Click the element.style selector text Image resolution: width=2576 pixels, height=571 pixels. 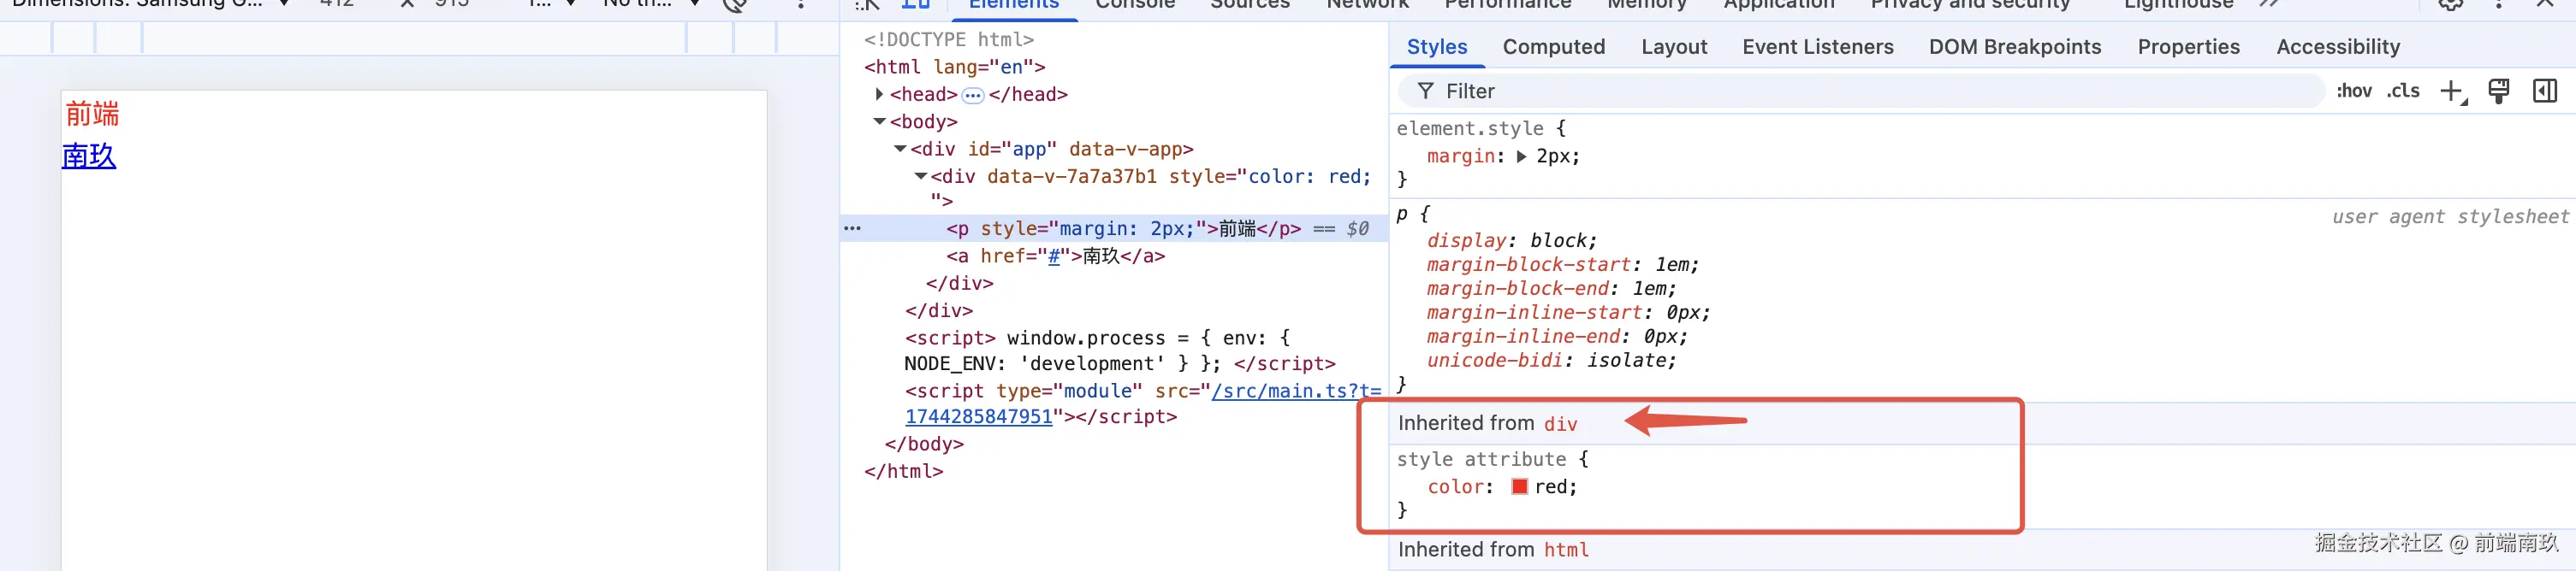[x=1470, y=129]
